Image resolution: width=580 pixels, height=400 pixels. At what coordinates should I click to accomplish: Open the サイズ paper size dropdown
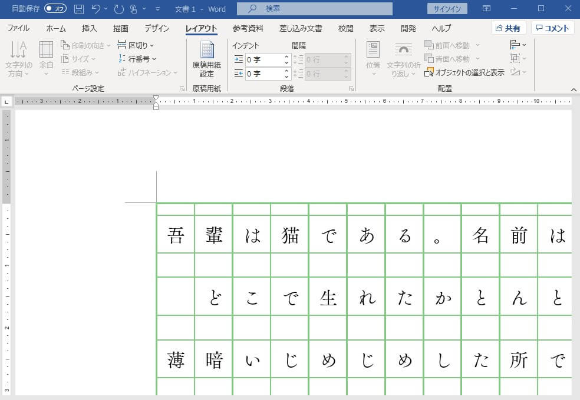point(78,59)
